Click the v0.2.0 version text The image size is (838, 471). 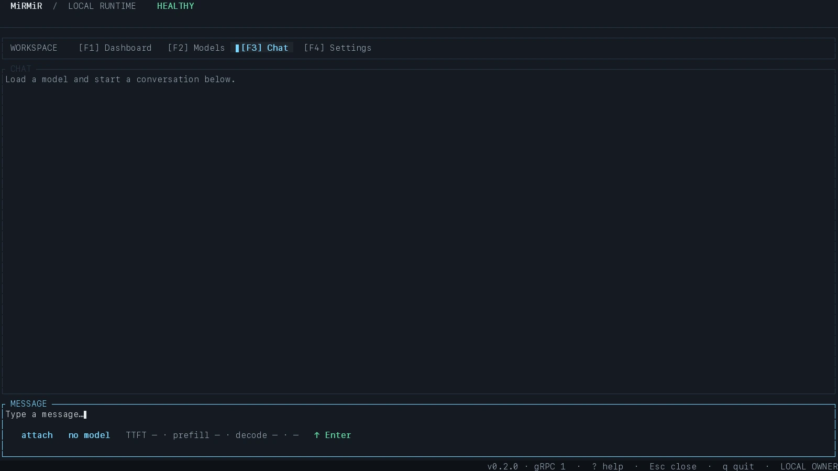(x=502, y=466)
